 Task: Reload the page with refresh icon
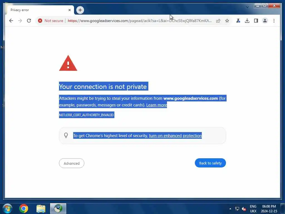[29, 21]
